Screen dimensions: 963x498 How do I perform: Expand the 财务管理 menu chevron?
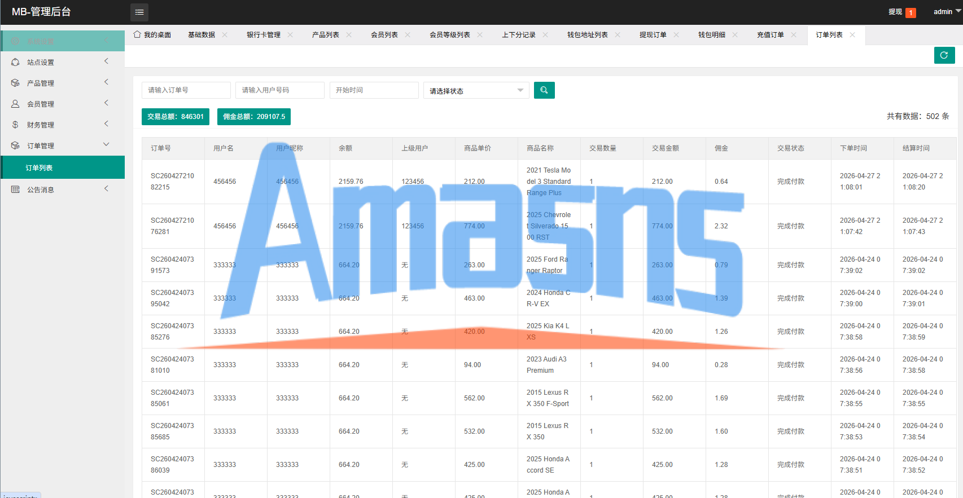click(106, 124)
